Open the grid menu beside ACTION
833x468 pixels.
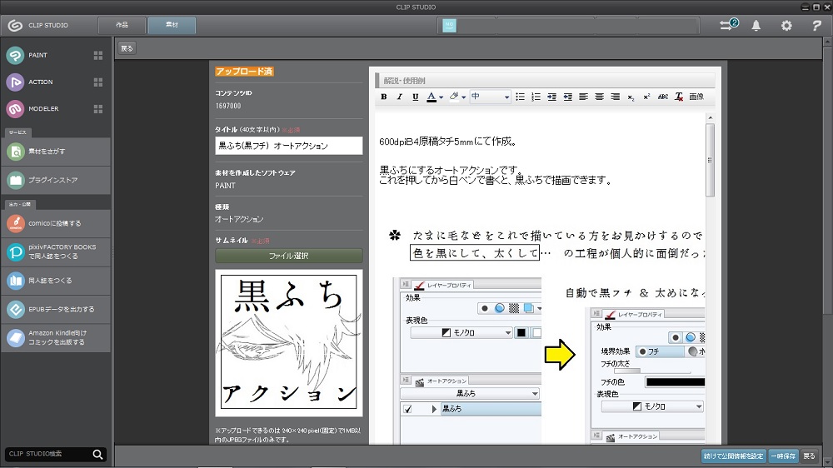[x=97, y=82]
